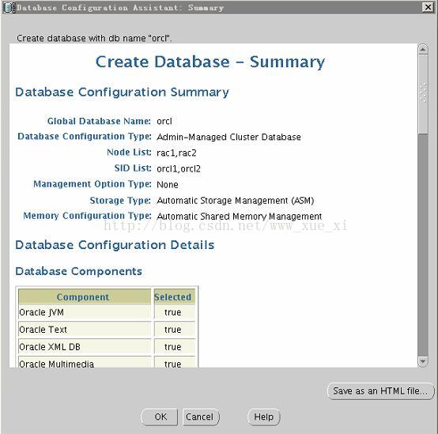Click the Memory Configuration Type label
The height and width of the screenshot is (434, 438).
tap(87, 216)
